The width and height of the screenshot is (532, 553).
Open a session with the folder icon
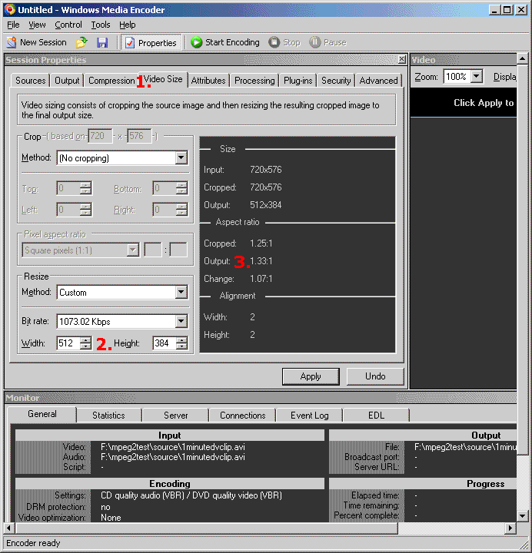coord(81,43)
